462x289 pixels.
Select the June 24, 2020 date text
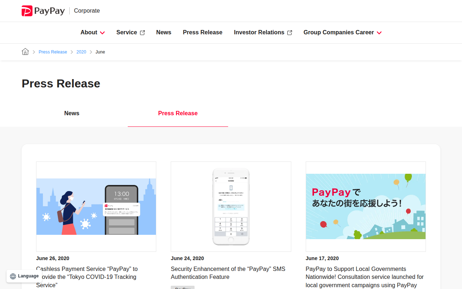click(x=187, y=258)
